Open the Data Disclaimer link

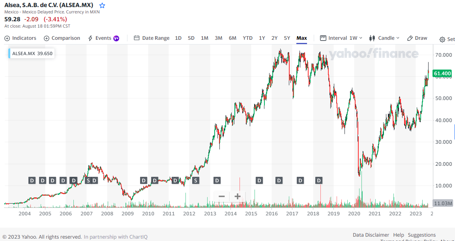coord(371,235)
